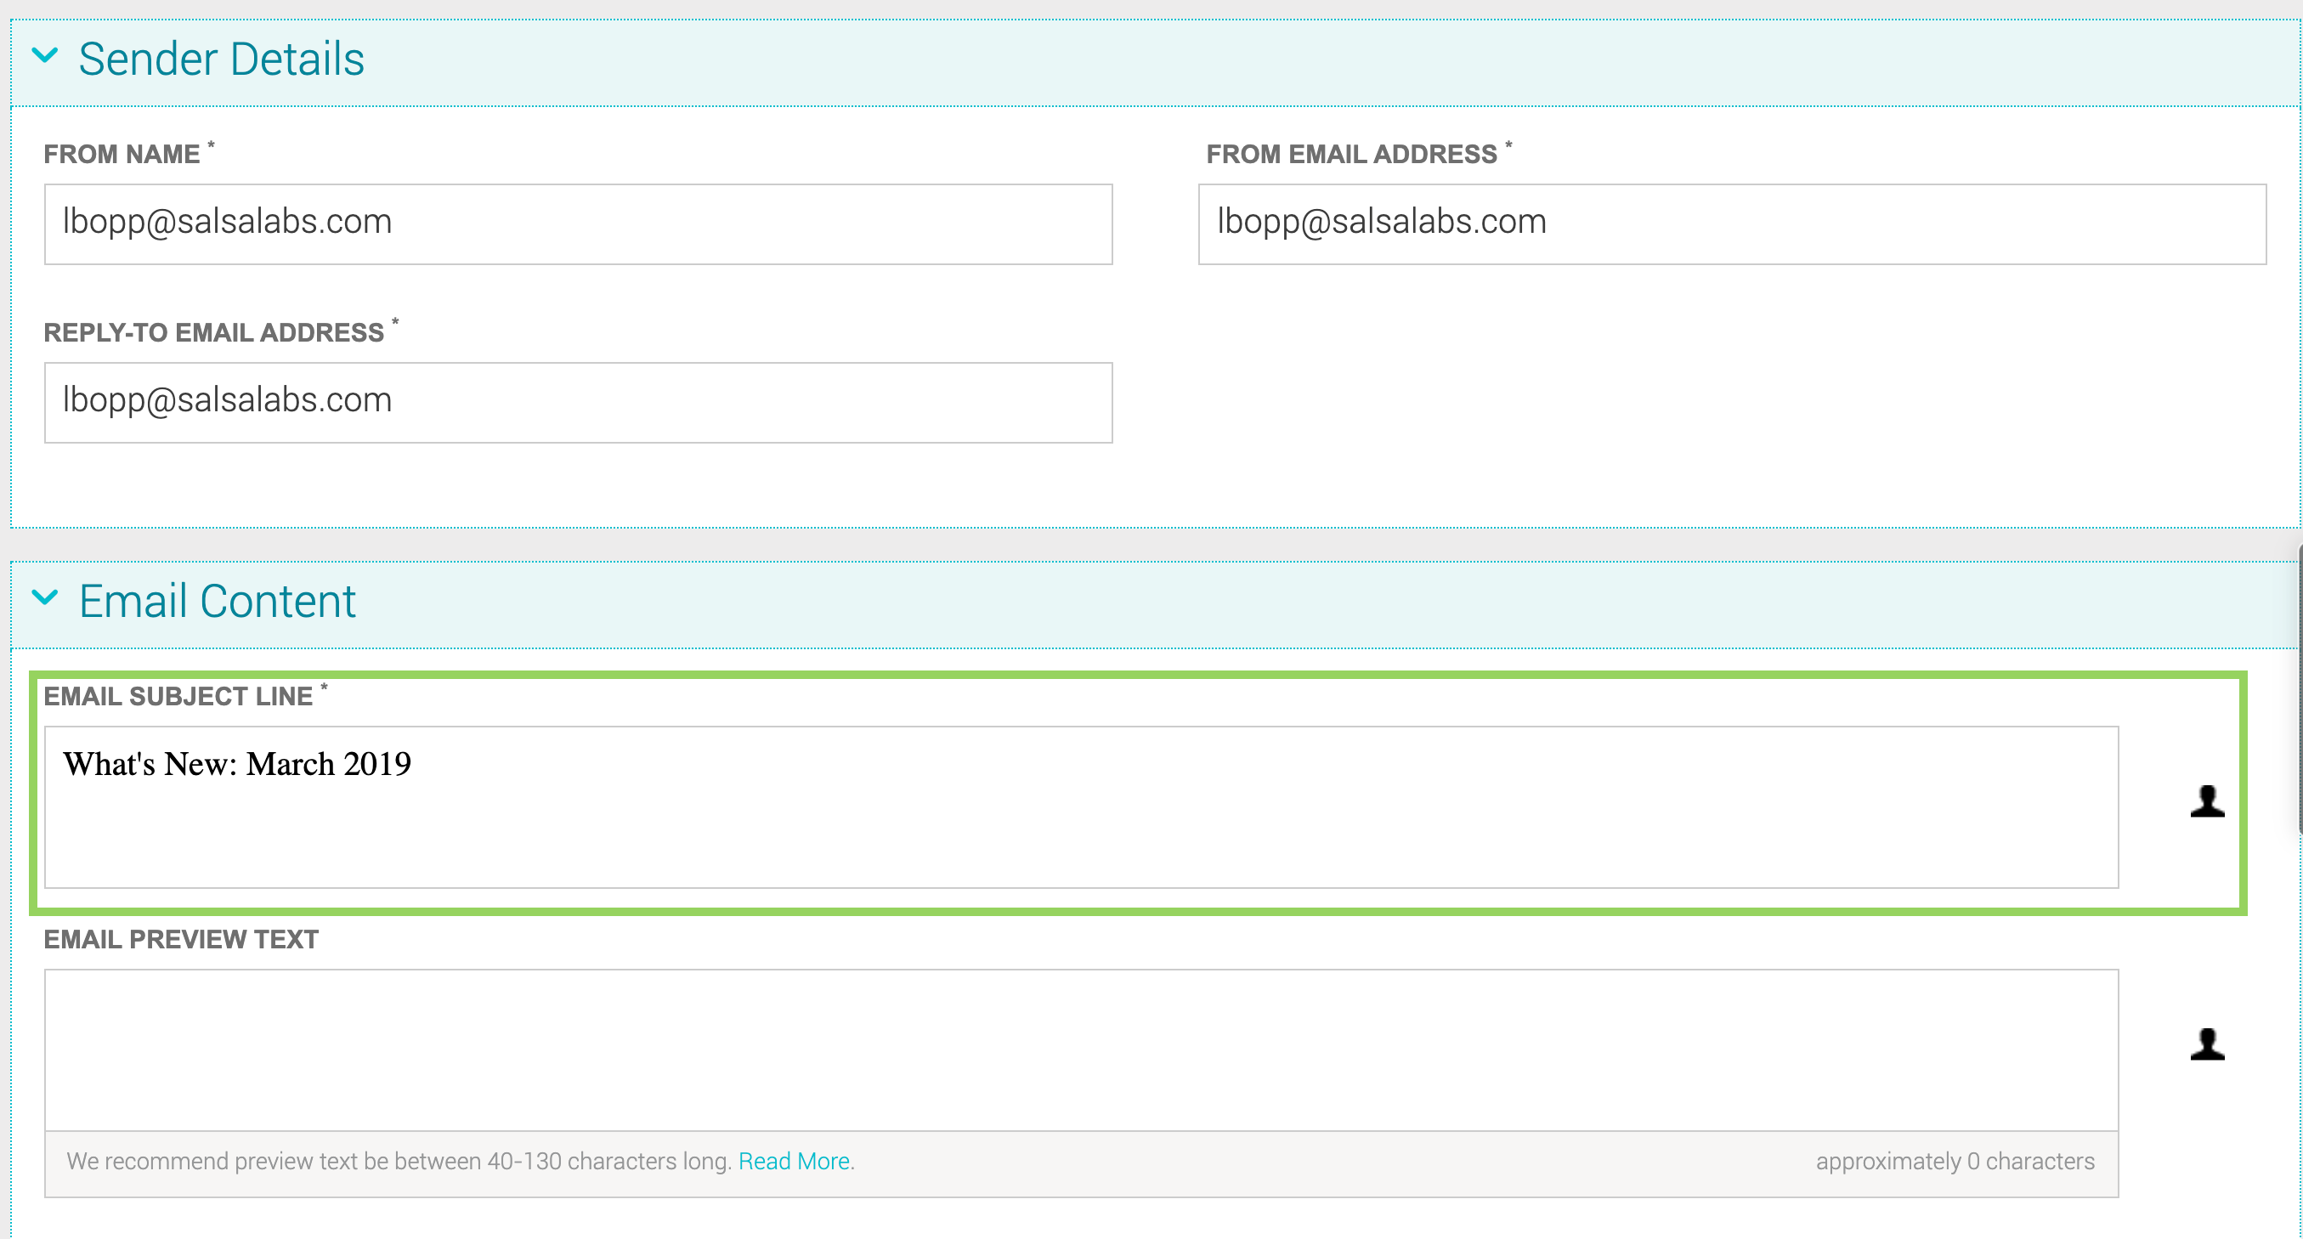Click the EMAIL SUBJECT LINE label
This screenshot has height=1239, width=2303.
click(178, 695)
